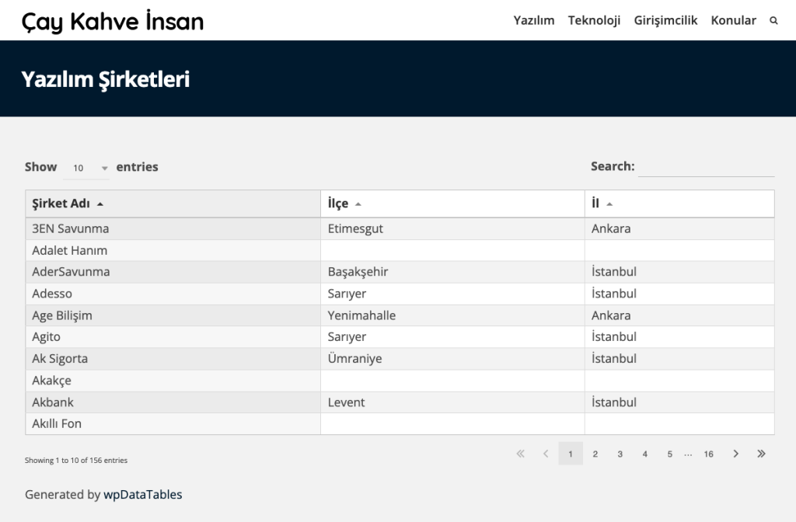Click the İlçe column header
Image resolution: width=796 pixels, height=522 pixels.
point(453,204)
